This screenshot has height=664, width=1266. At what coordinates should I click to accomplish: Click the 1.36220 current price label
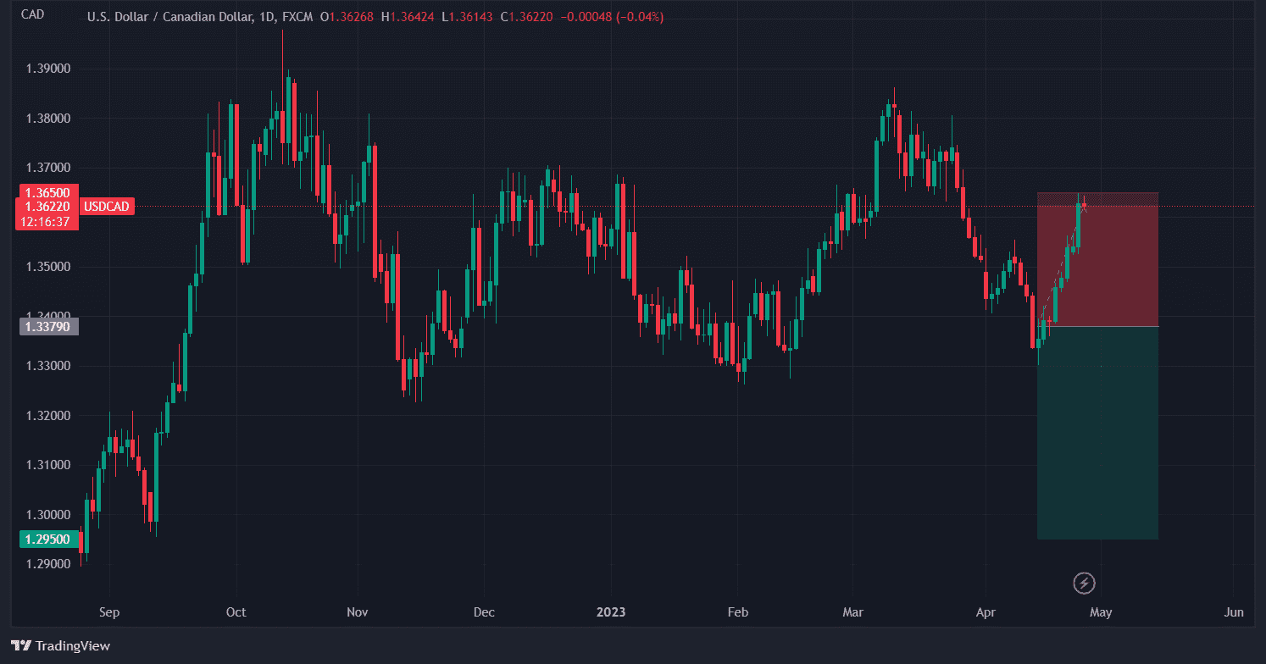pyautogui.click(x=47, y=207)
